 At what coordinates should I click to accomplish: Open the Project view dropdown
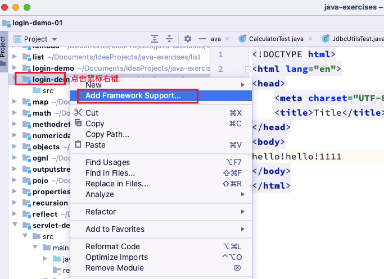pos(55,39)
